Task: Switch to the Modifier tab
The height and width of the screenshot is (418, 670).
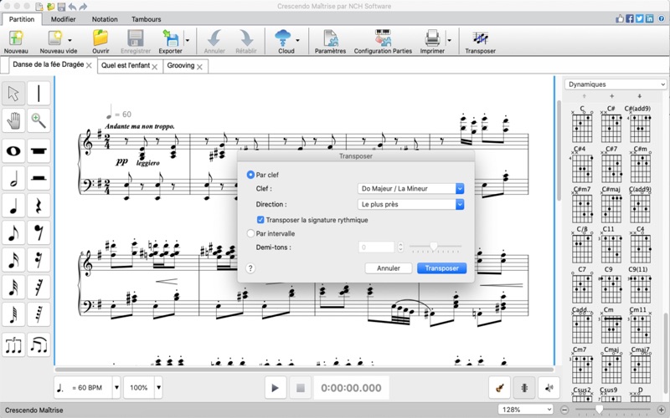Action: 64,19
